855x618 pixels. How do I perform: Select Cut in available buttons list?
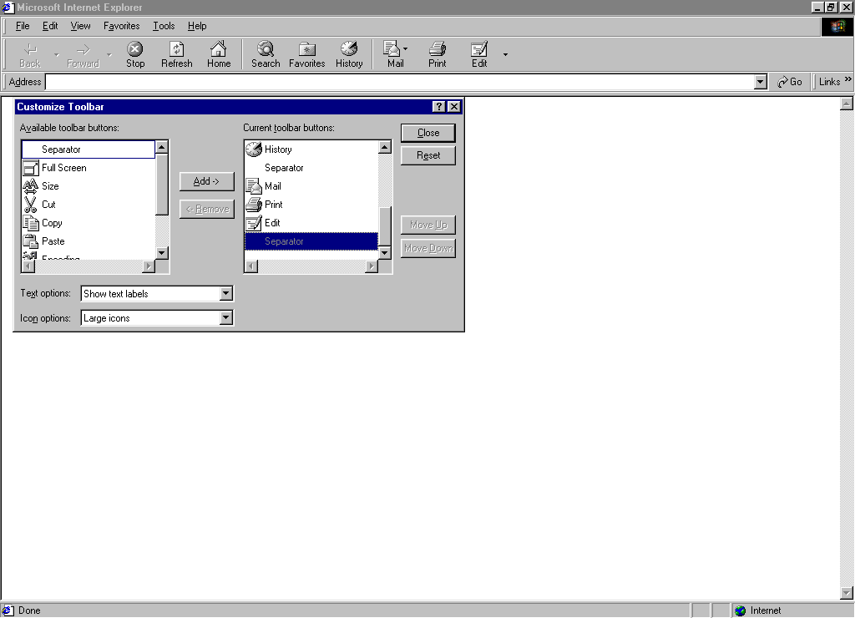point(89,205)
